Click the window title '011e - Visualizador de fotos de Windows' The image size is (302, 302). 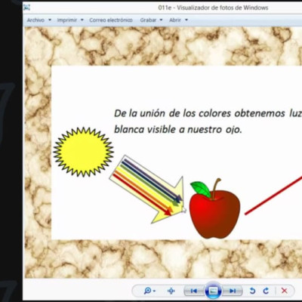tap(213, 8)
